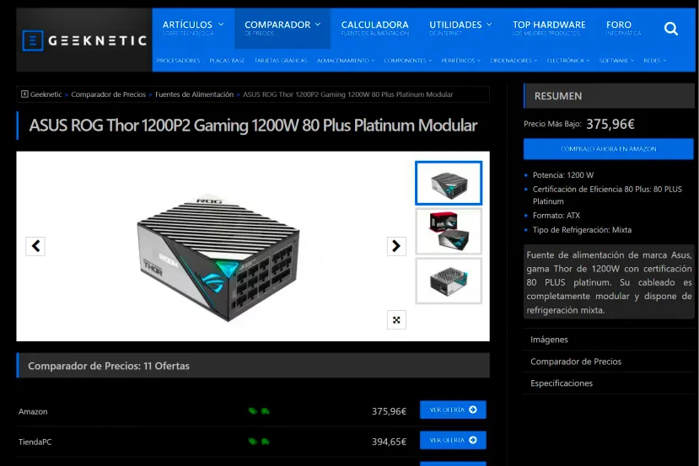Viewport: 699px width, 466px height.
Task: Show previous product image arrow
Action: tap(35, 246)
